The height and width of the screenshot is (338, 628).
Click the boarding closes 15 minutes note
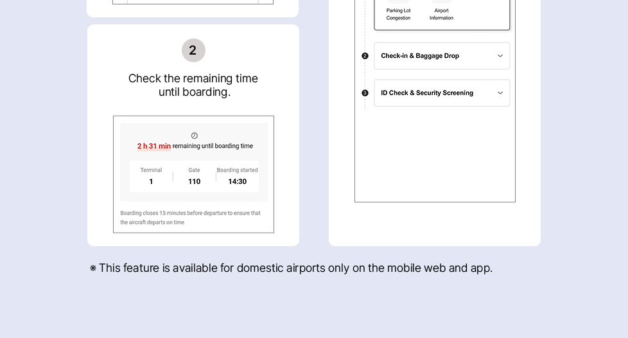coord(190,217)
